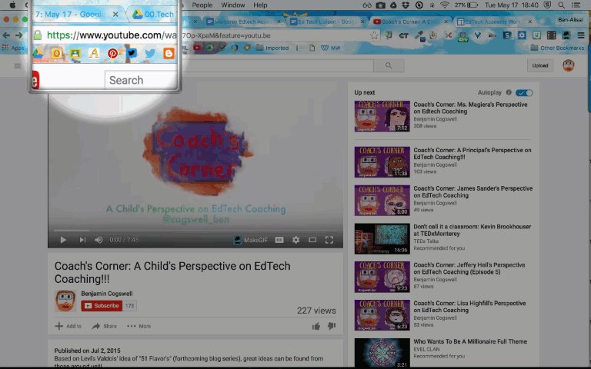This screenshot has width=591, height=369.
Task: Click the Wi-Fi status icon
Action: point(445,5)
